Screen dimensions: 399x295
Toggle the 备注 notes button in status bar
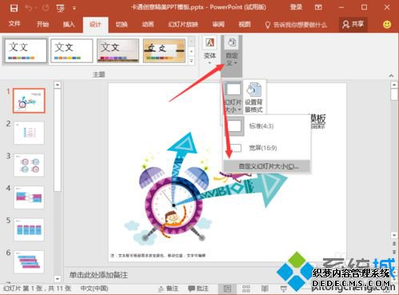click(x=168, y=289)
